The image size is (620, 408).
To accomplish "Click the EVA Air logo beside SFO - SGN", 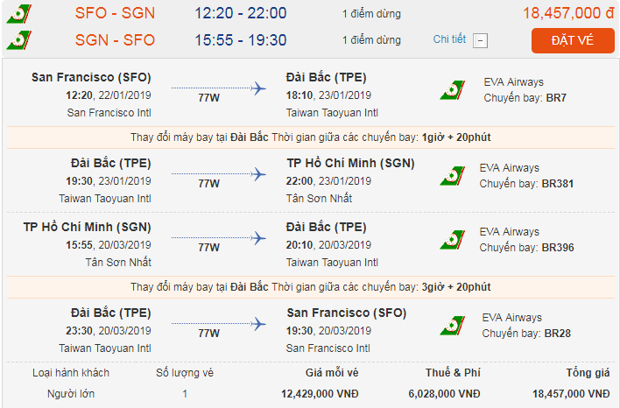I will (x=18, y=14).
